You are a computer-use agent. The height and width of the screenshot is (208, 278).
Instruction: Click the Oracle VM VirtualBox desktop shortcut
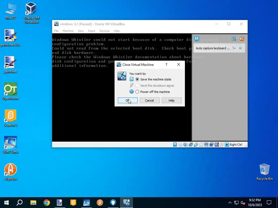pyautogui.click(x=31, y=13)
